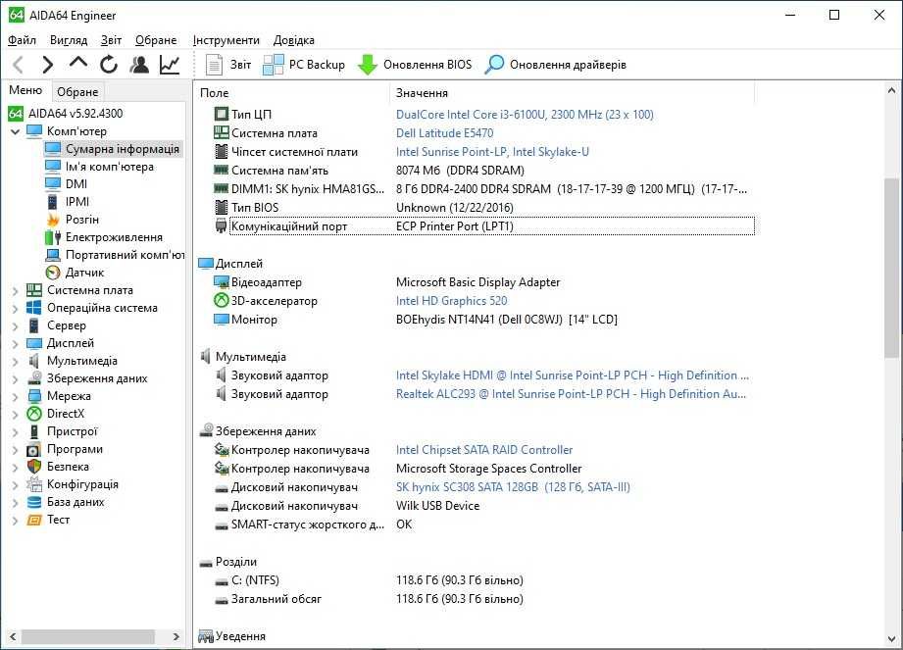Click the База даних database icon
The image size is (903, 650).
(34, 502)
